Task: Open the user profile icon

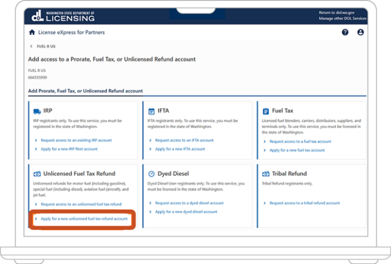Action: point(360,32)
